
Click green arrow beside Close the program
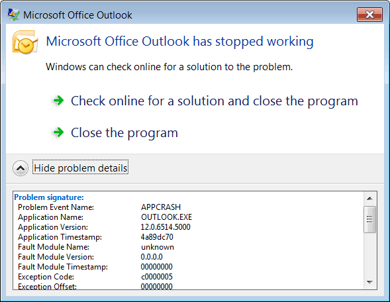tap(58, 132)
